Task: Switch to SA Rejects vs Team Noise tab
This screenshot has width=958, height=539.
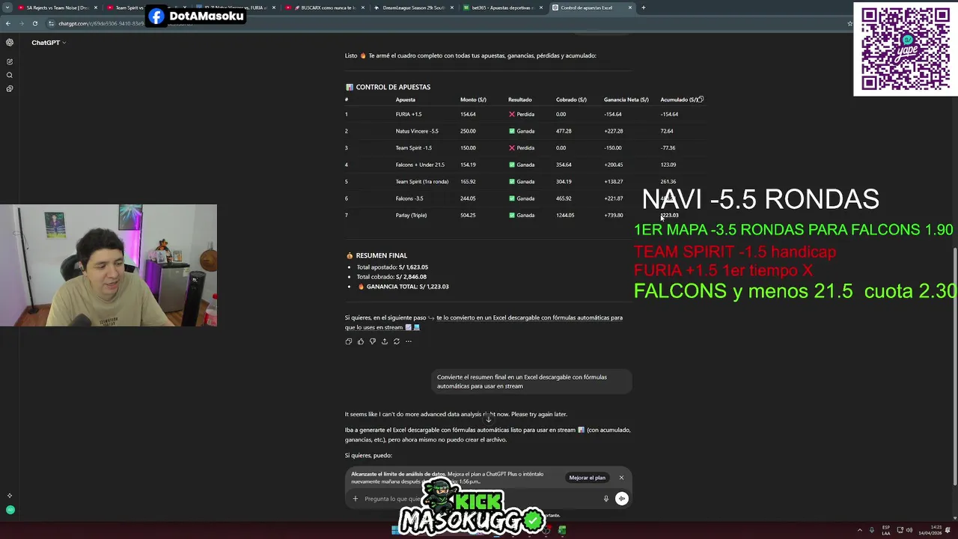Action: pyautogui.click(x=58, y=7)
